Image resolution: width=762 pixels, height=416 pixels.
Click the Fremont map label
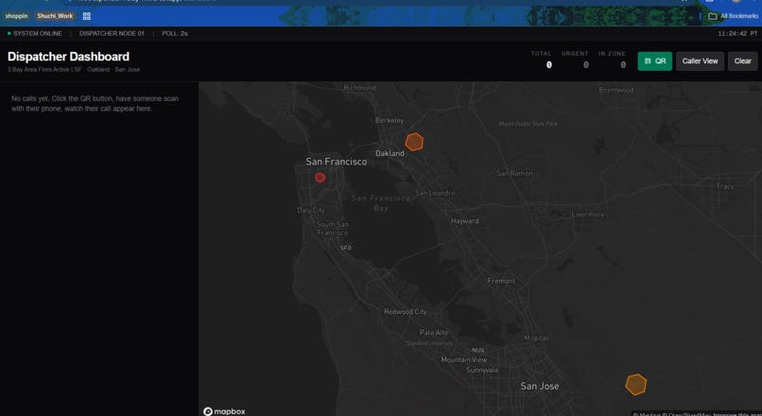501,281
